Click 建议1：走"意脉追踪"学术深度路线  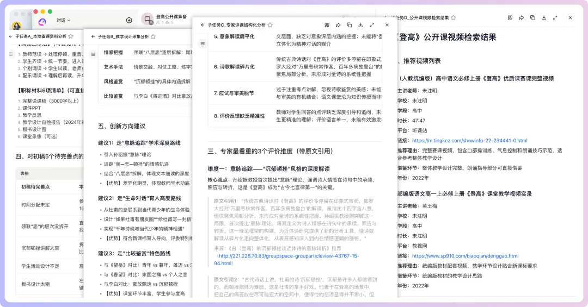pos(139,143)
